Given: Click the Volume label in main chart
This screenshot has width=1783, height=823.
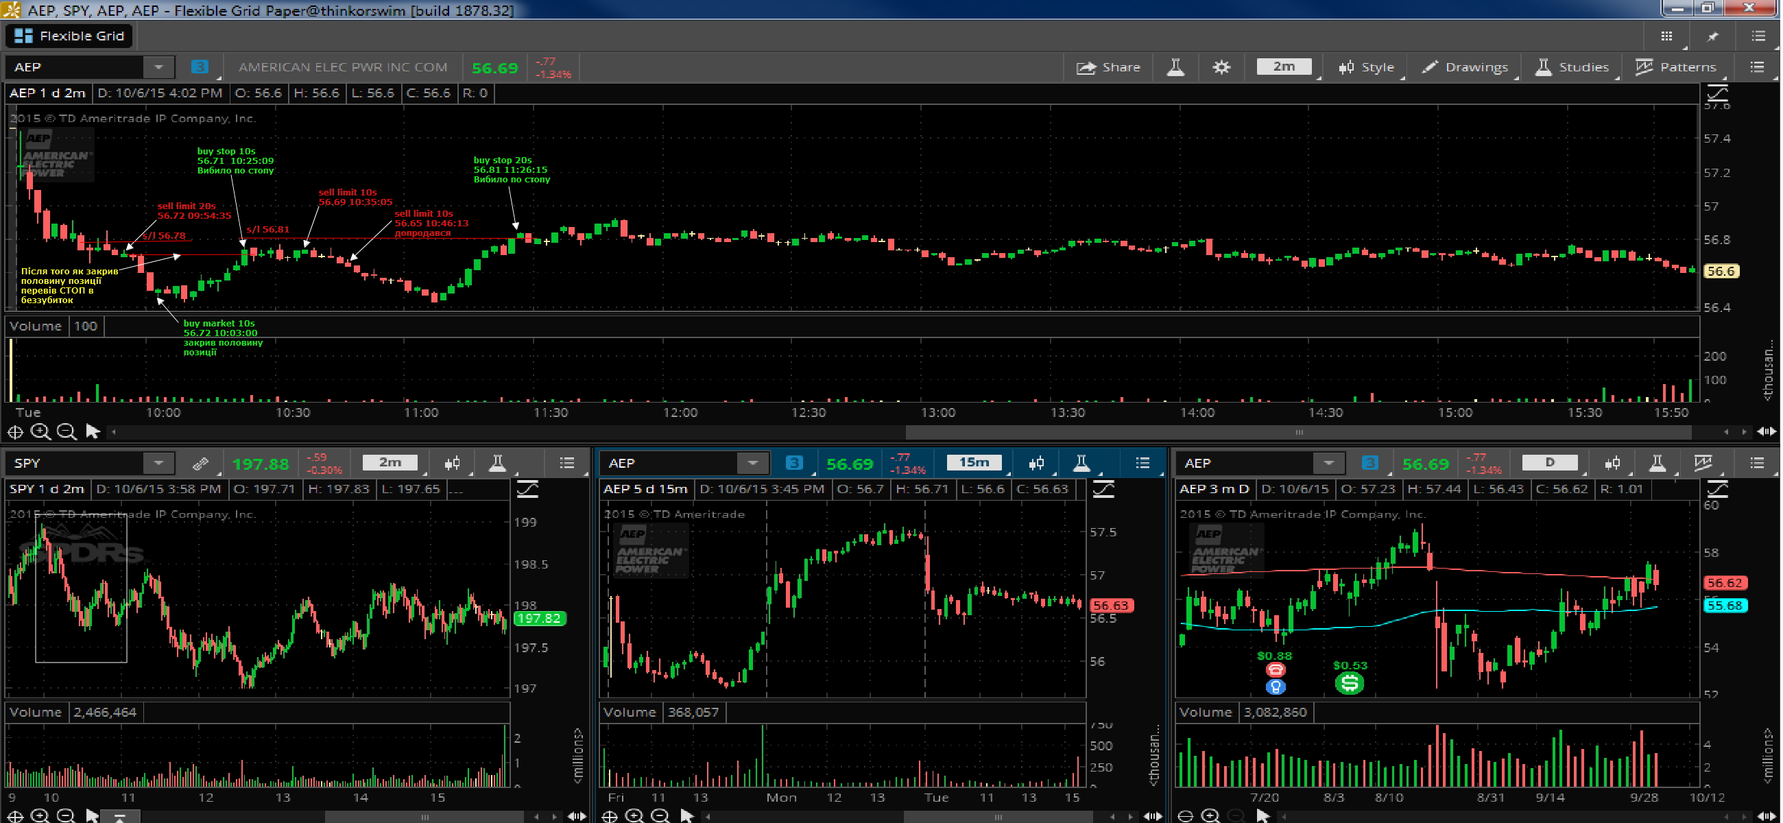Looking at the screenshot, I should coord(36,326).
